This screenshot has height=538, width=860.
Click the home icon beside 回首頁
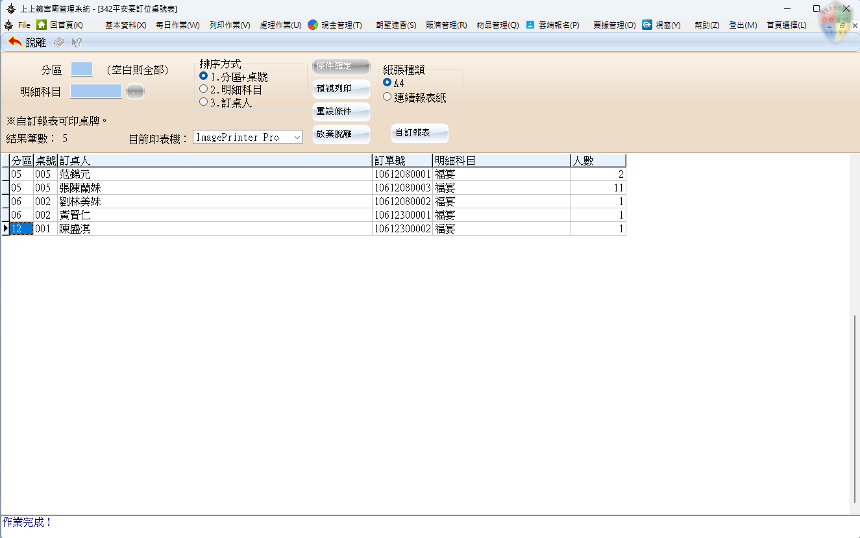[x=42, y=25]
